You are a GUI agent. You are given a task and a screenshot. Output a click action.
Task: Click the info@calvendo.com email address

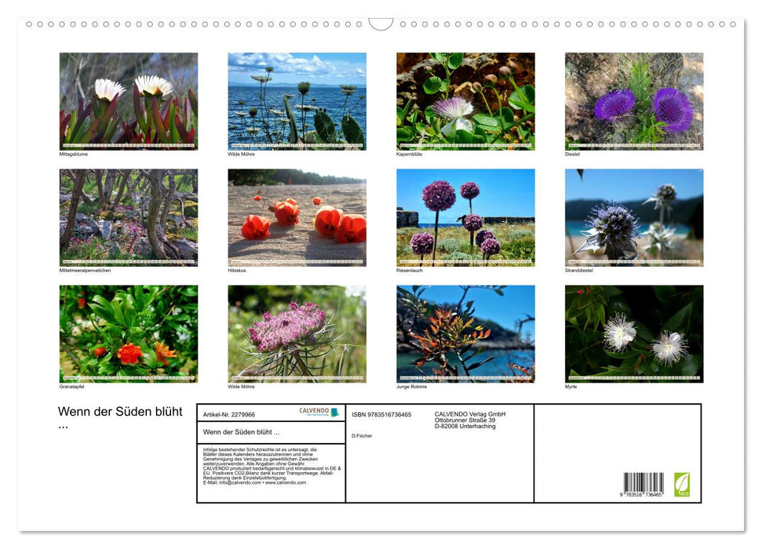coord(239,483)
